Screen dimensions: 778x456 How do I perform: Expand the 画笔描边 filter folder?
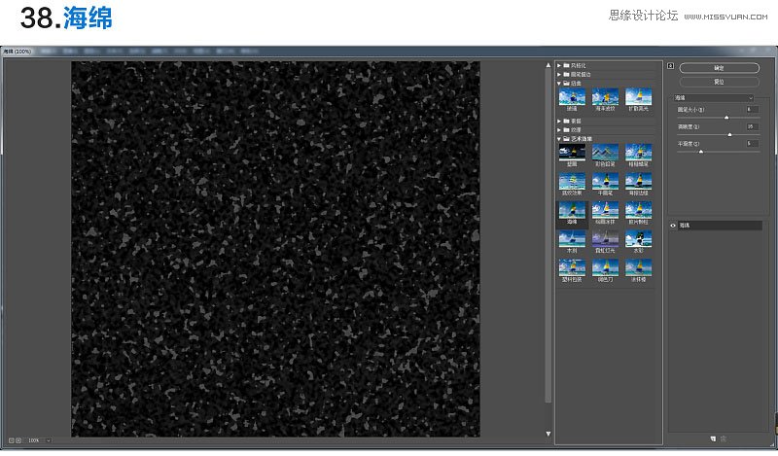pyautogui.click(x=559, y=75)
